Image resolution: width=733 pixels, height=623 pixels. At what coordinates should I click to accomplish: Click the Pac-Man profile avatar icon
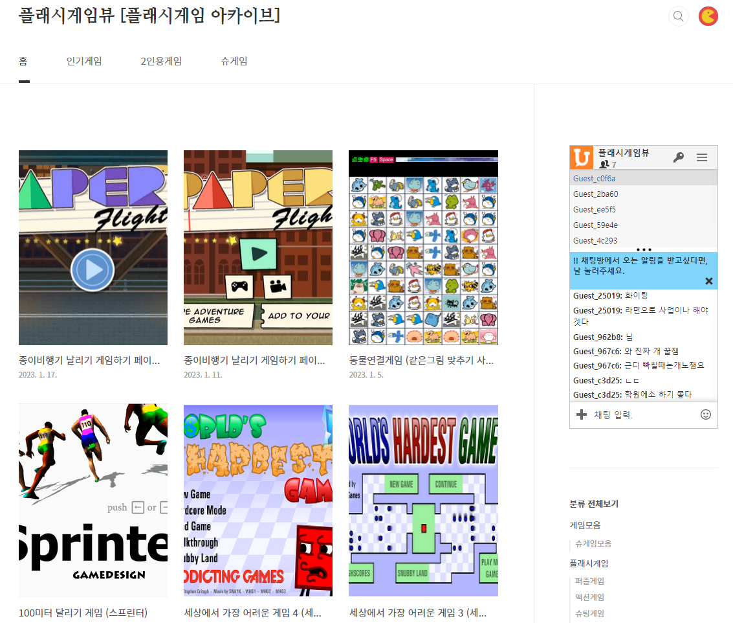pyautogui.click(x=708, y=16)
